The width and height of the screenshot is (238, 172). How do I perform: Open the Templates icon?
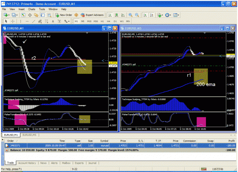click(175, 15)
